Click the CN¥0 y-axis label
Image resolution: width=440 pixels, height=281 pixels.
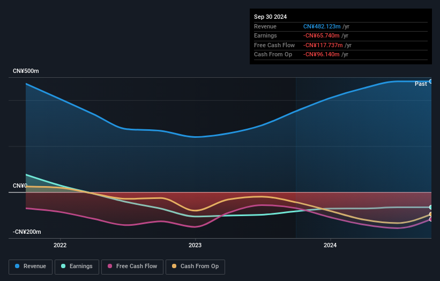click(x=20, y=186)
